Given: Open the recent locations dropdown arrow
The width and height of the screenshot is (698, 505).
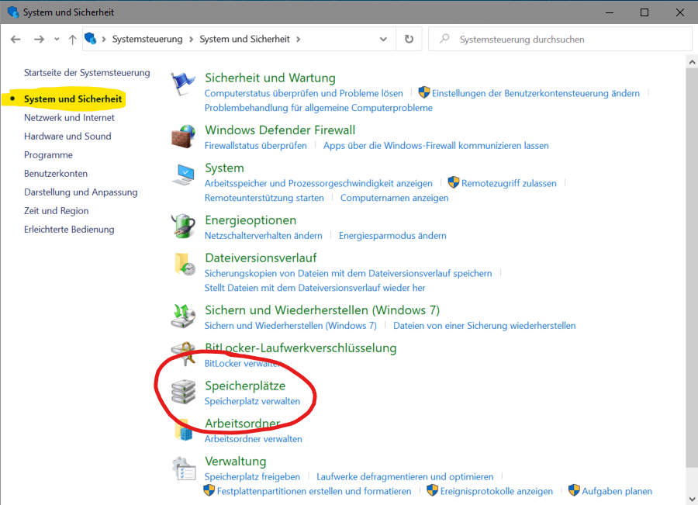Looking at the screenshot, I should [57, 40].
